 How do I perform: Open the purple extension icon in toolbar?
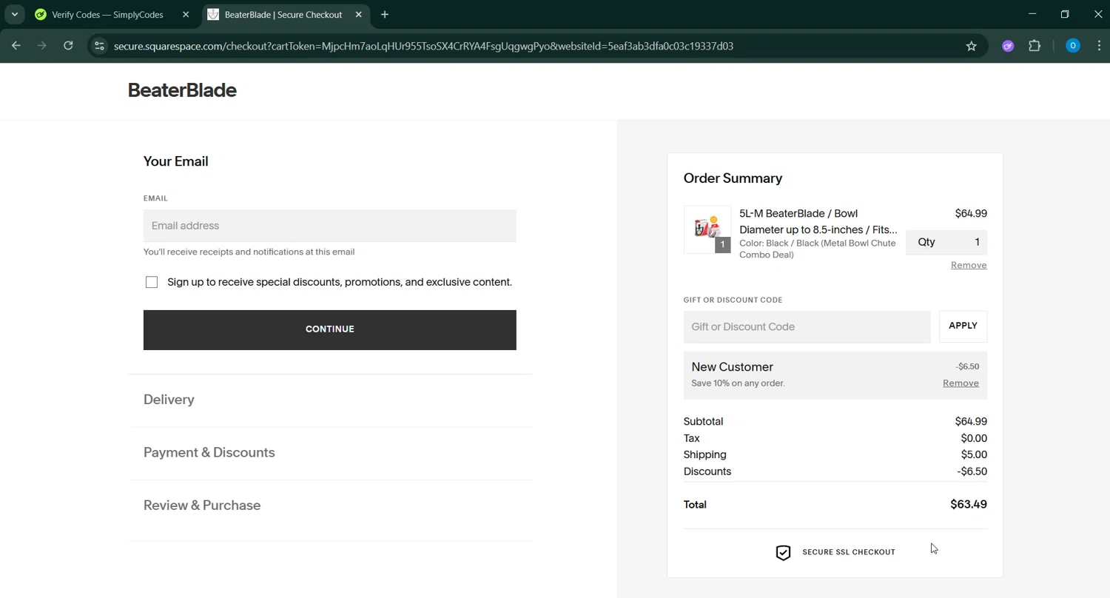click(1008, 46)
